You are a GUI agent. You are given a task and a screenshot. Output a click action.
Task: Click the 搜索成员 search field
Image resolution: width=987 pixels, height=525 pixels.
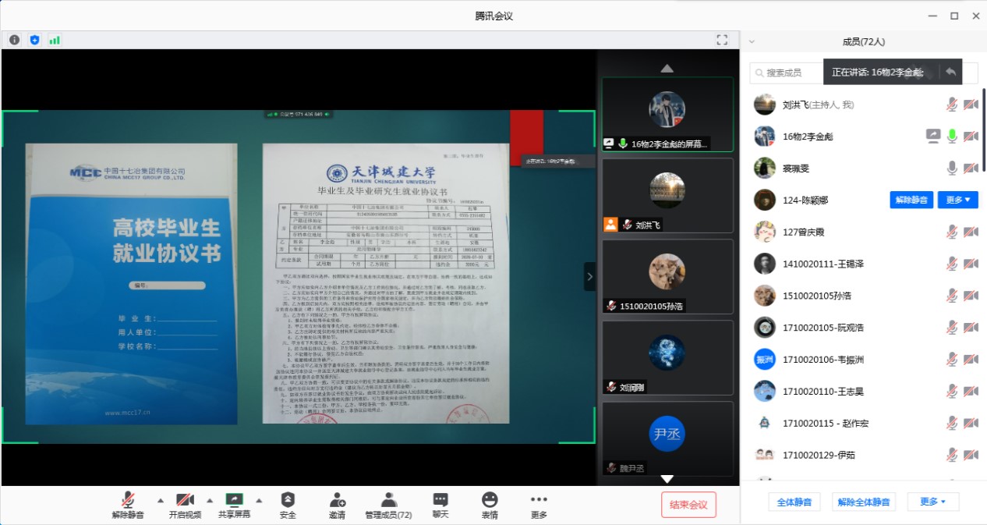[x=787, y=73]
